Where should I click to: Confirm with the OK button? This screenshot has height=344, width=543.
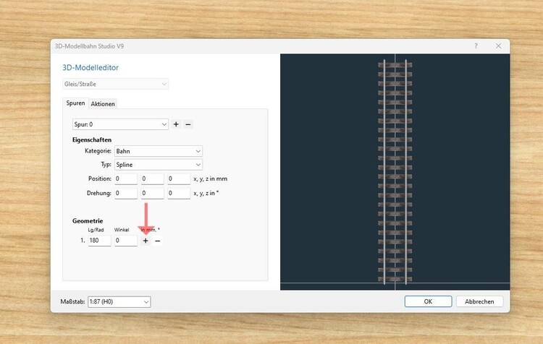[428, 301]
